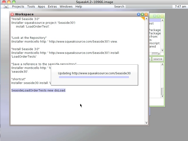Open the Tools menu
Viewport: 188px width, 141px height.
pos(31,6)
